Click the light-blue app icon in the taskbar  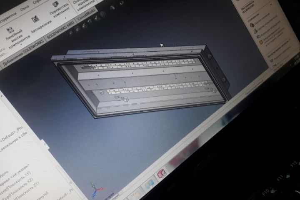(149, 185)
